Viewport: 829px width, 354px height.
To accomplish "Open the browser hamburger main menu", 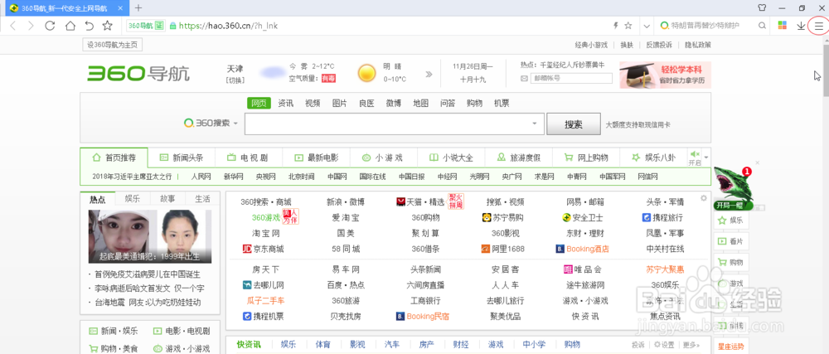I will click(x=818, y=26).
